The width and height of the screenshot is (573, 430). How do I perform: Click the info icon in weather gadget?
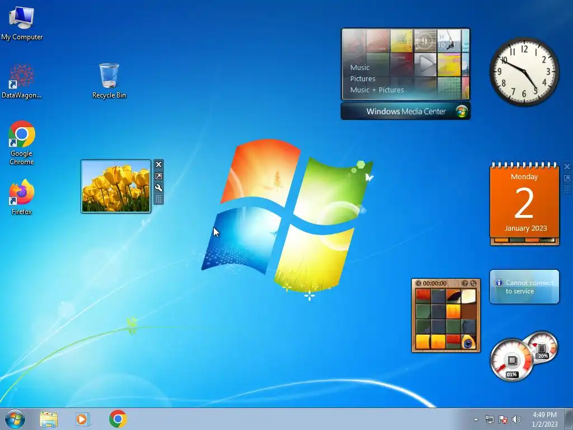click(x=499, y=283)
